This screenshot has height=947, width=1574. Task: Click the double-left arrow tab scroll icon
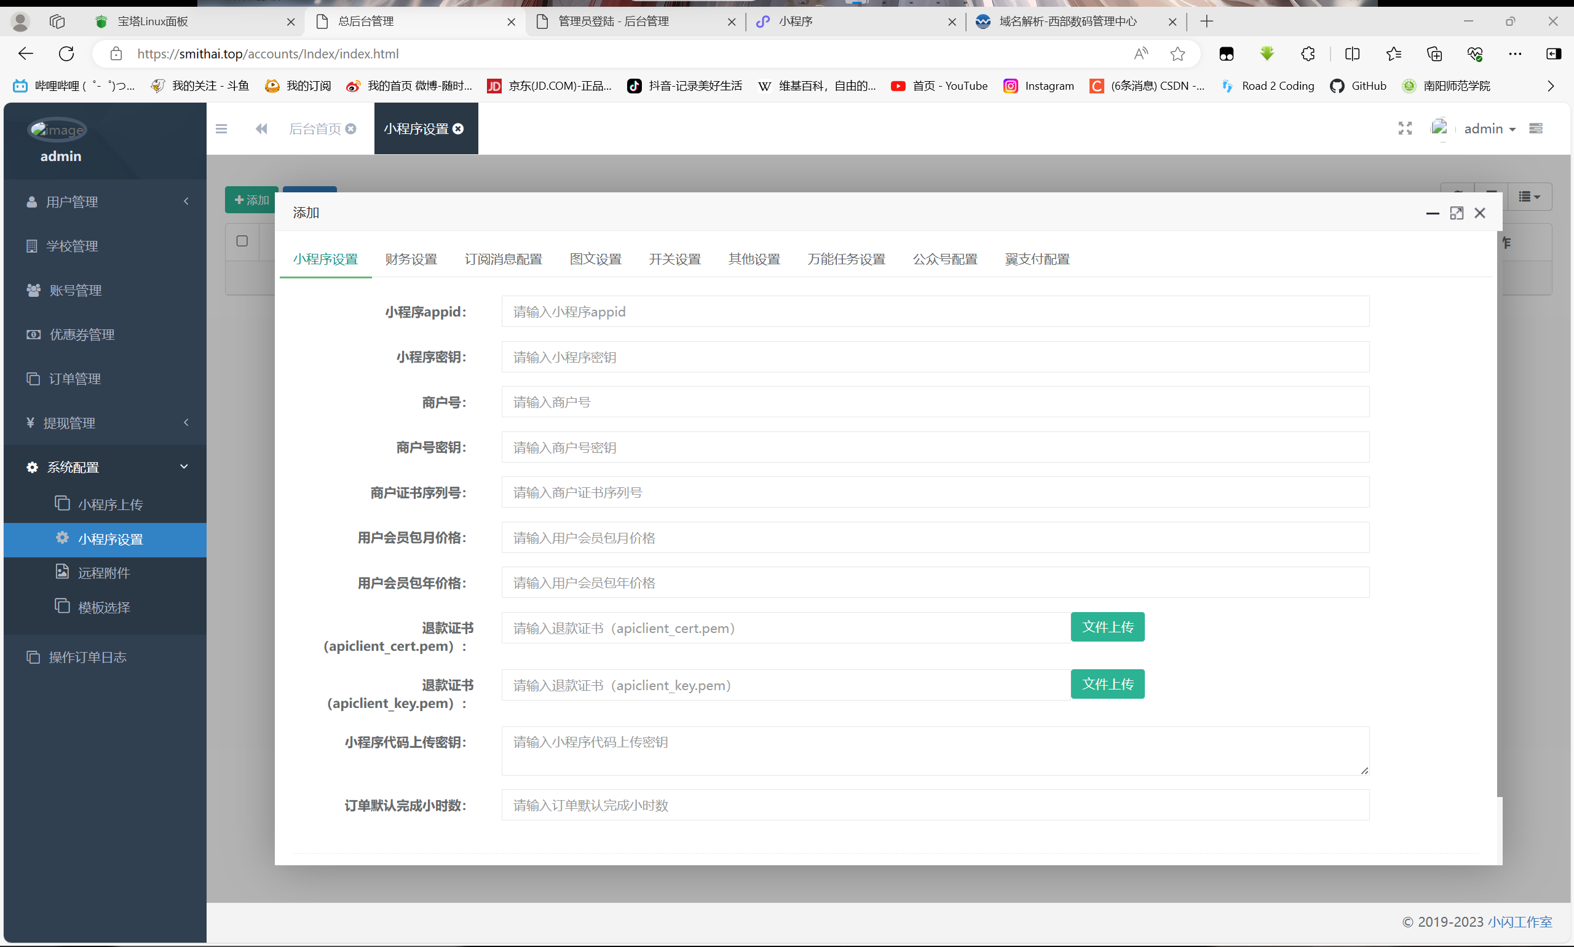coord(261,129)
